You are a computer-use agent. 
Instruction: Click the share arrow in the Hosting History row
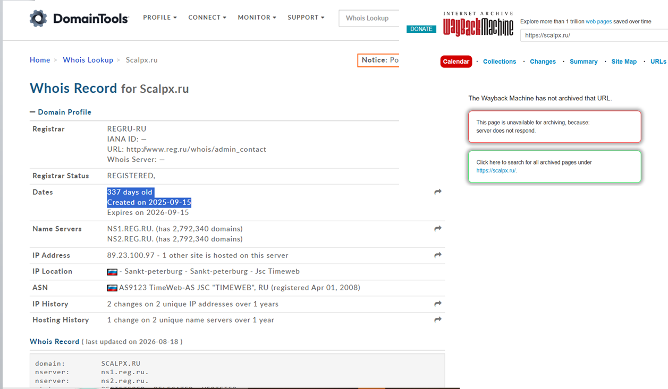[x=438, y=320]
